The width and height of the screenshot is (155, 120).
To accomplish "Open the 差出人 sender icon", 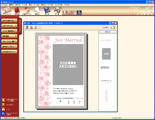I will (x=37, y=11).
